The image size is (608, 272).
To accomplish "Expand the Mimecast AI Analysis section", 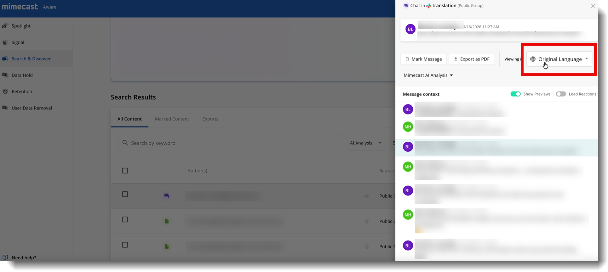I will click(428, 75).
